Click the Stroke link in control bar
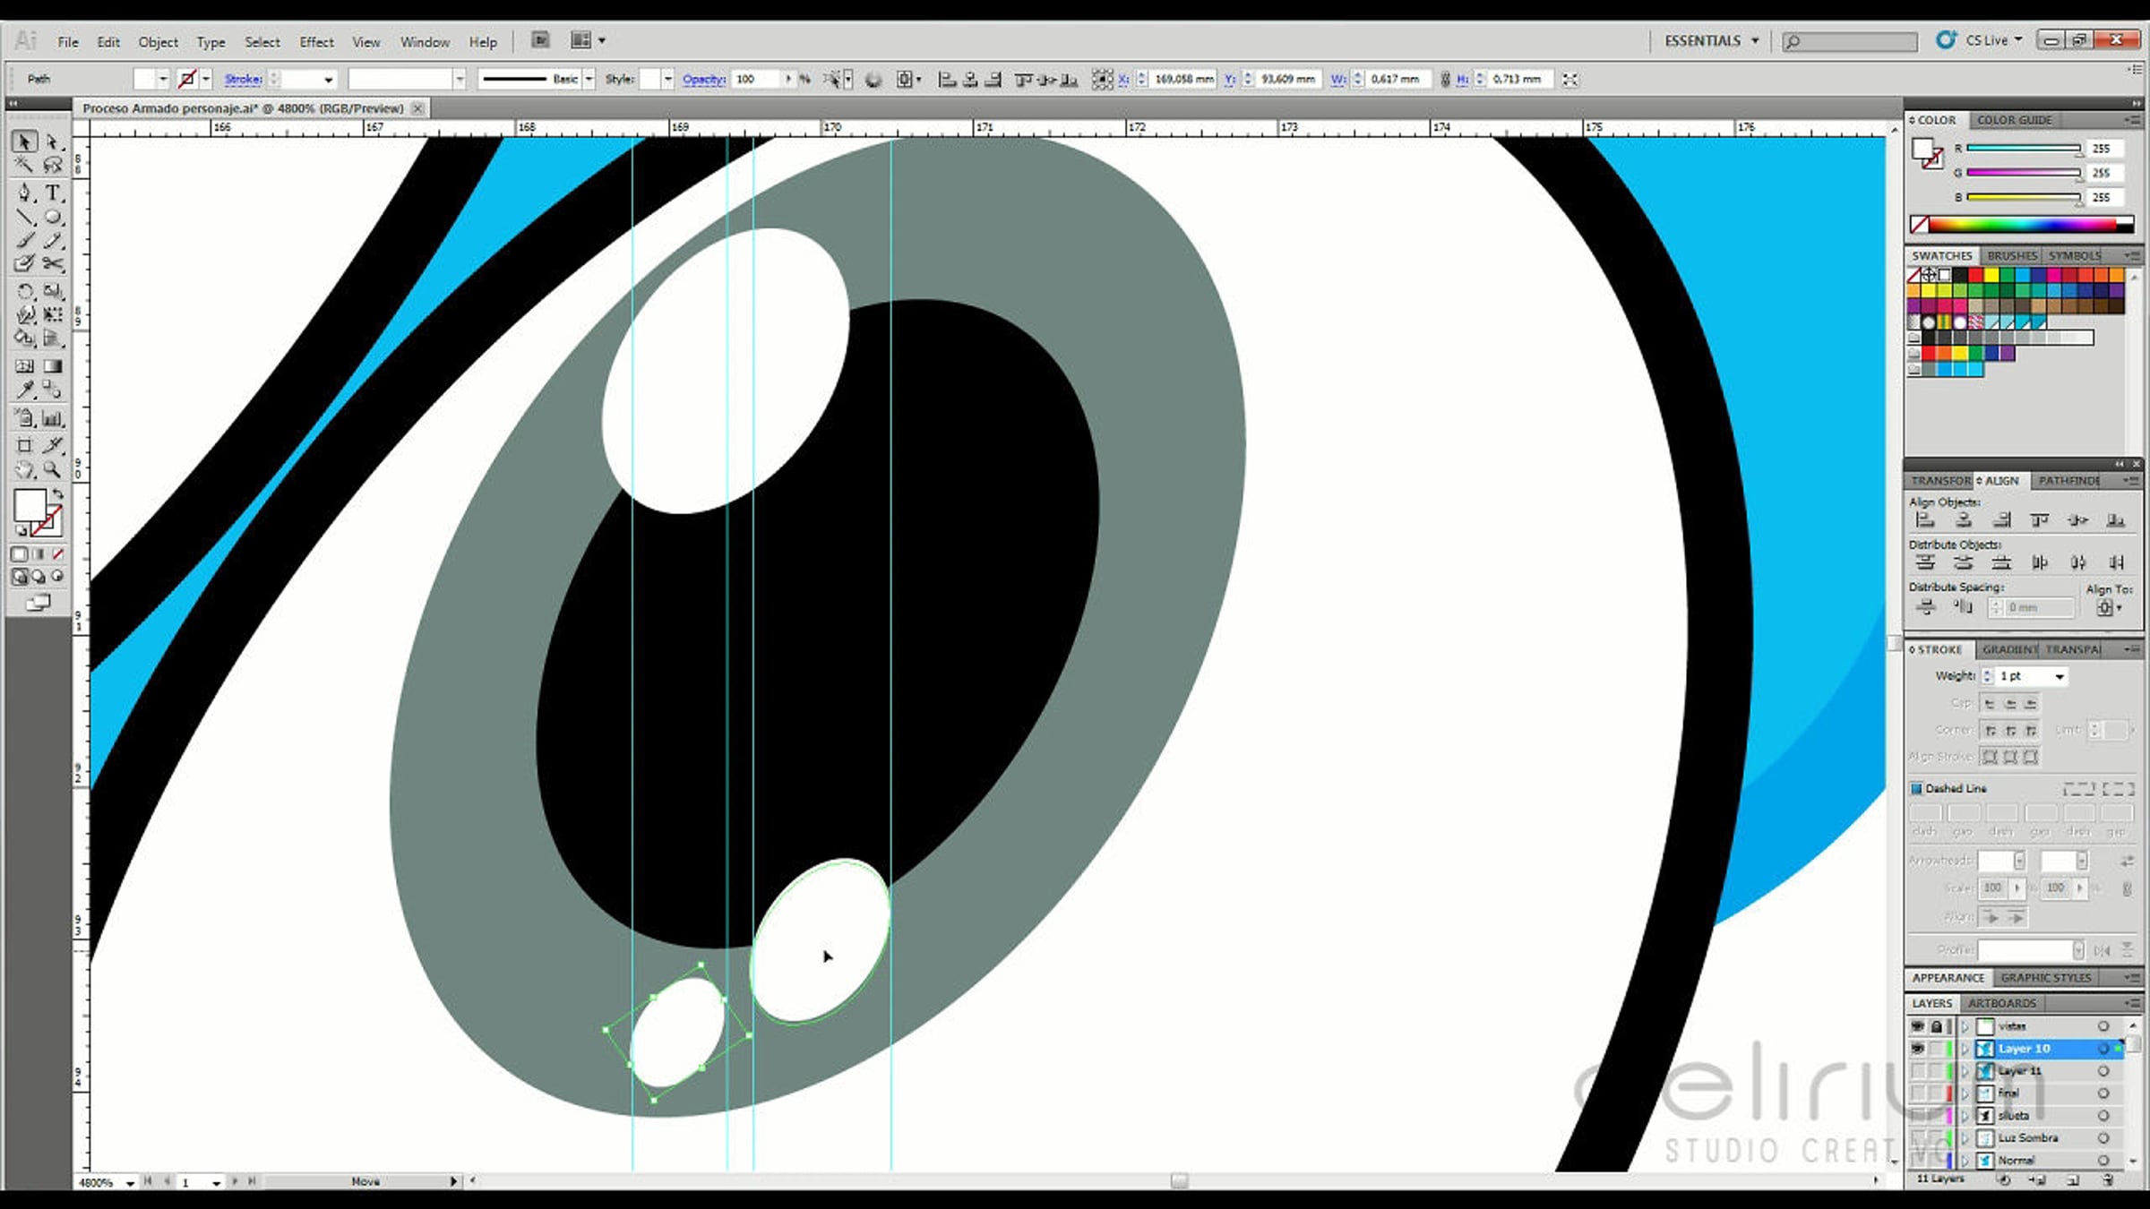This screenshot has width=2150, height=1209. click(243, 79)
